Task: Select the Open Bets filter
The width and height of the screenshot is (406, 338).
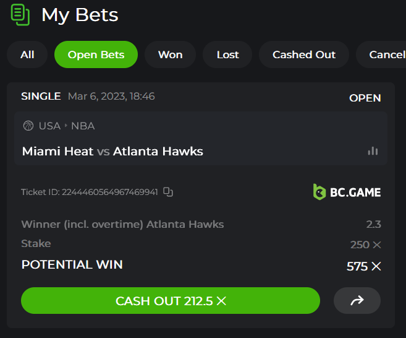Action: 96,54
